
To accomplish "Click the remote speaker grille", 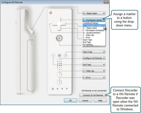I will click(59, 65).
